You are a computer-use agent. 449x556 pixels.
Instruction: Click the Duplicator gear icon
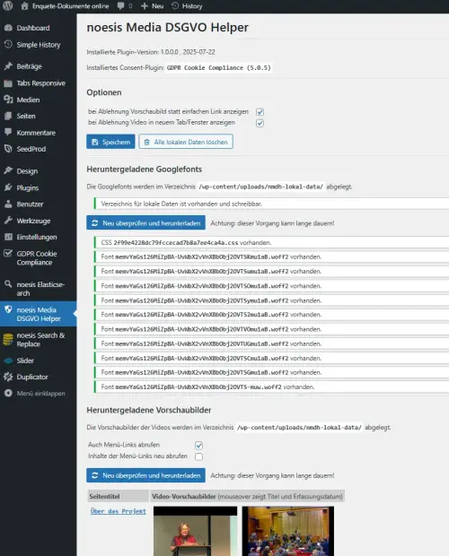[8, 377]
